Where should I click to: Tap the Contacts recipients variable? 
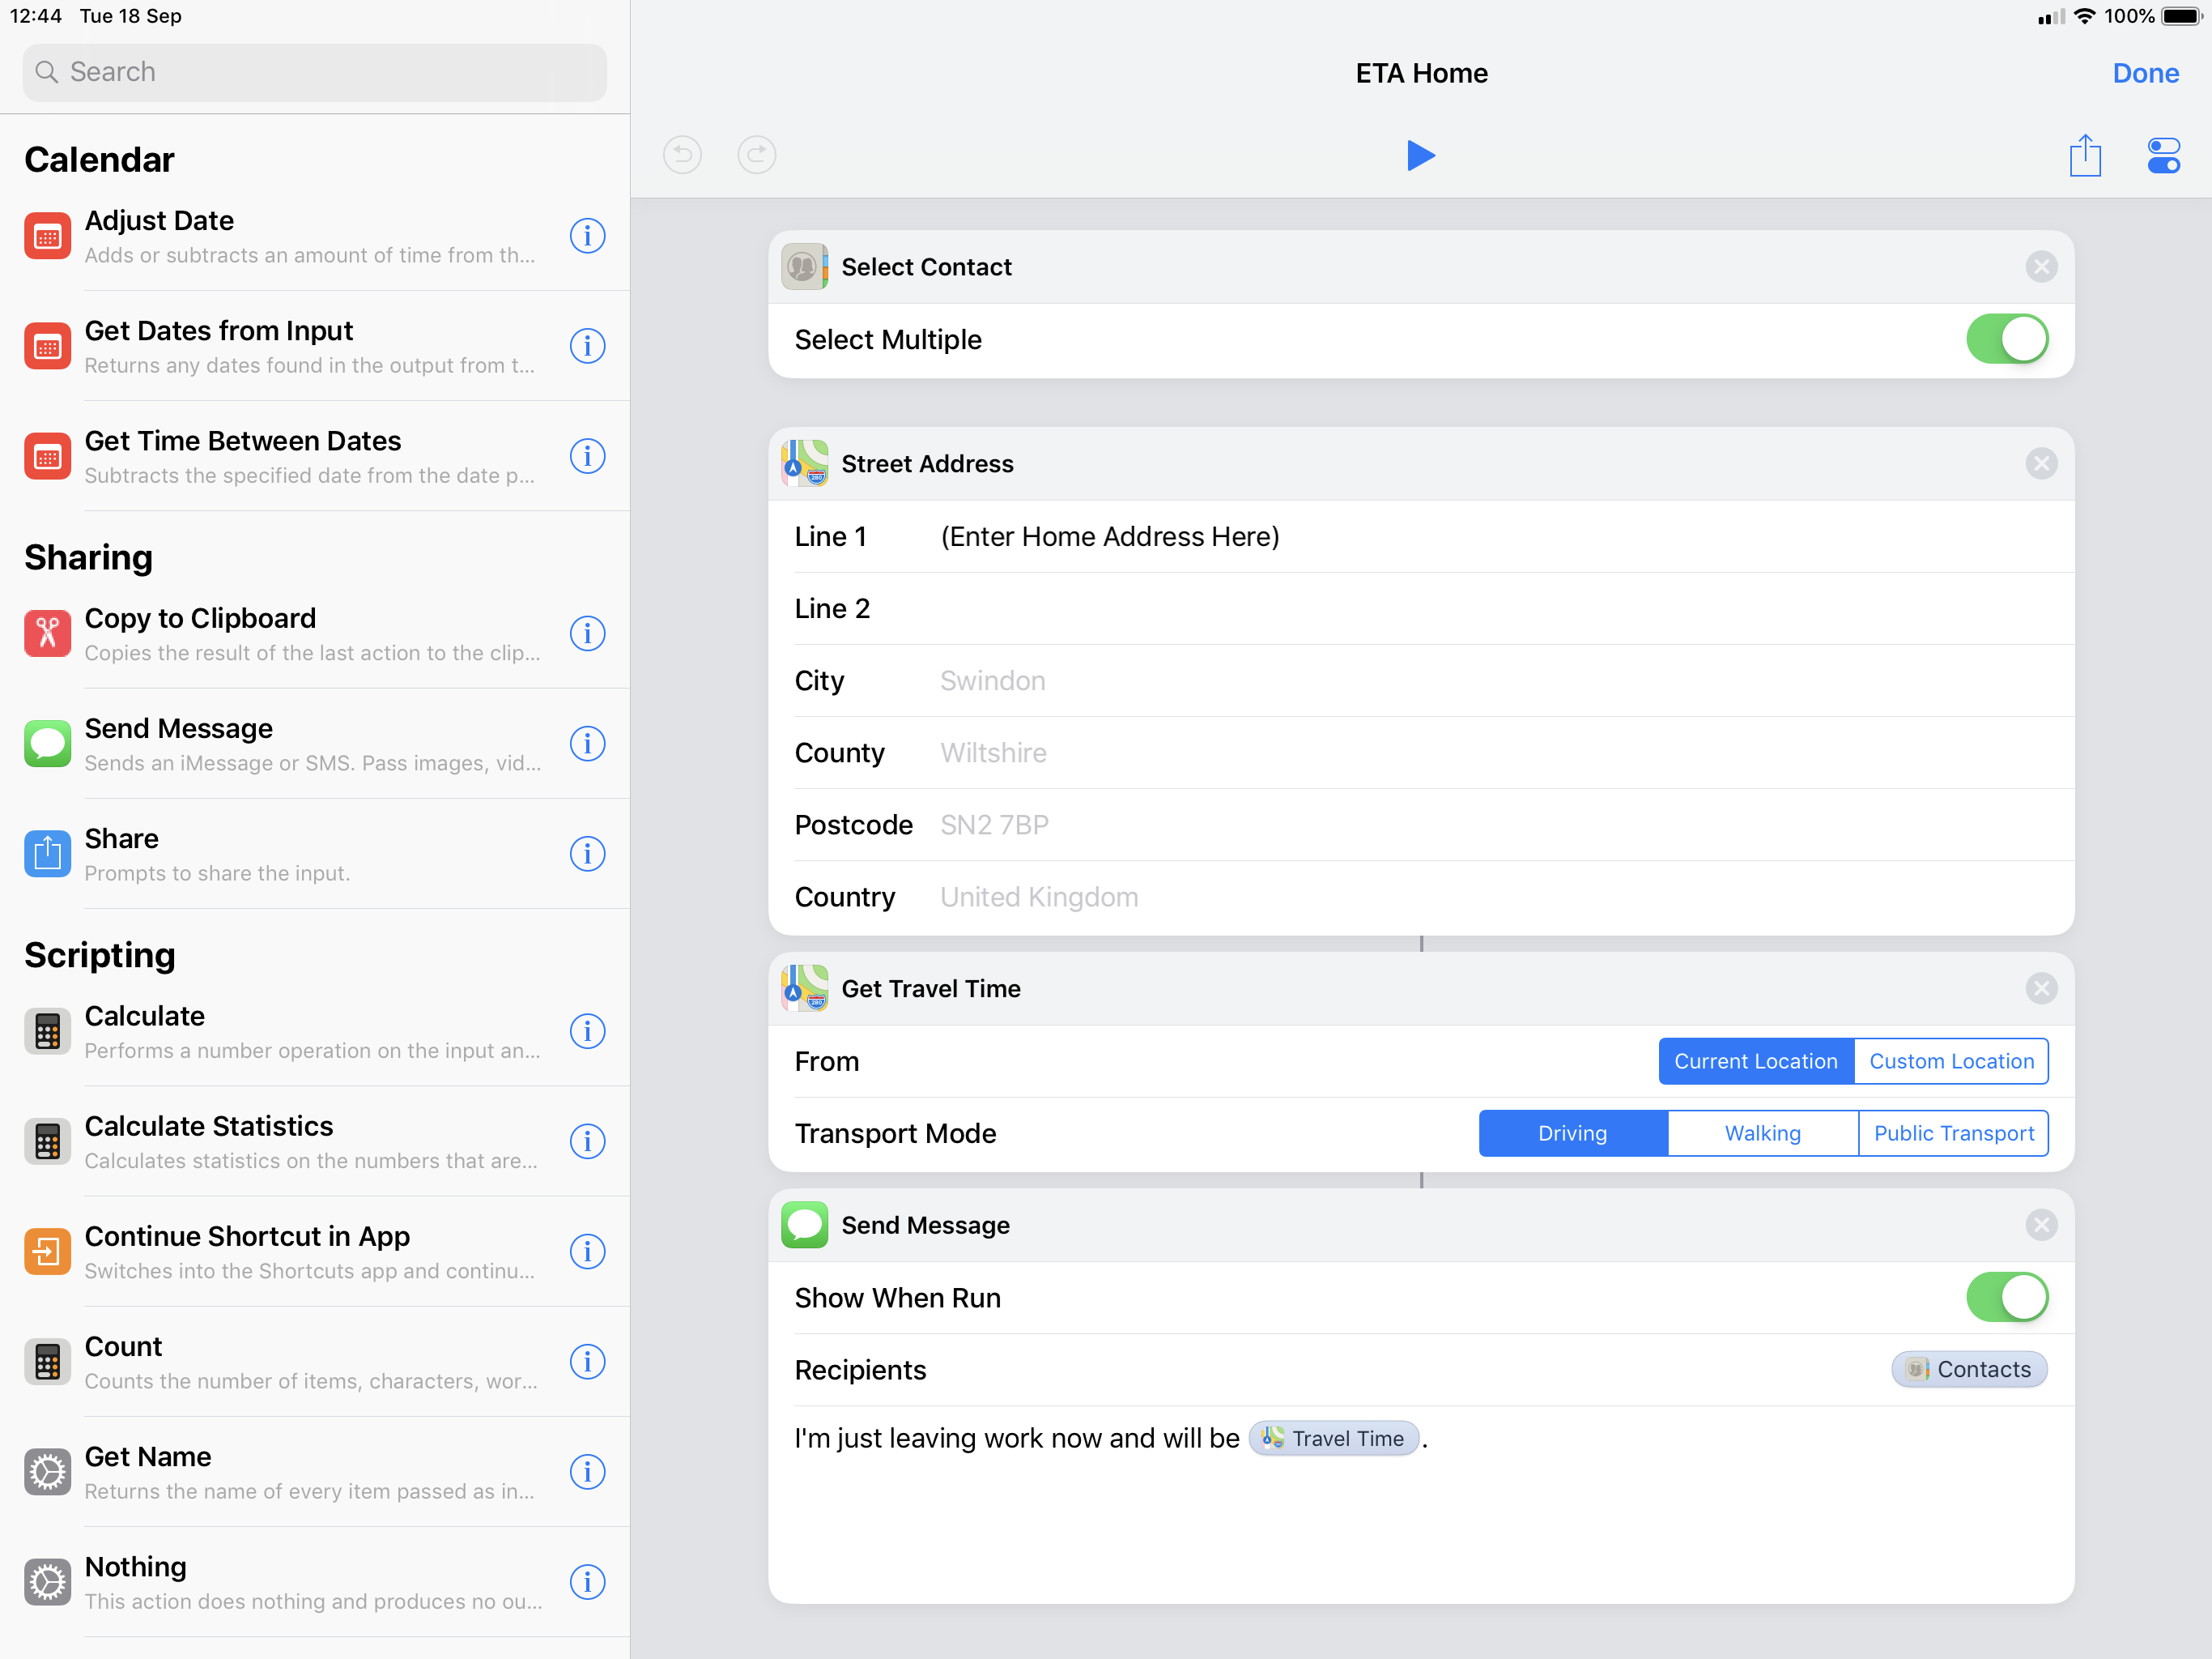click(1969, 1370)
